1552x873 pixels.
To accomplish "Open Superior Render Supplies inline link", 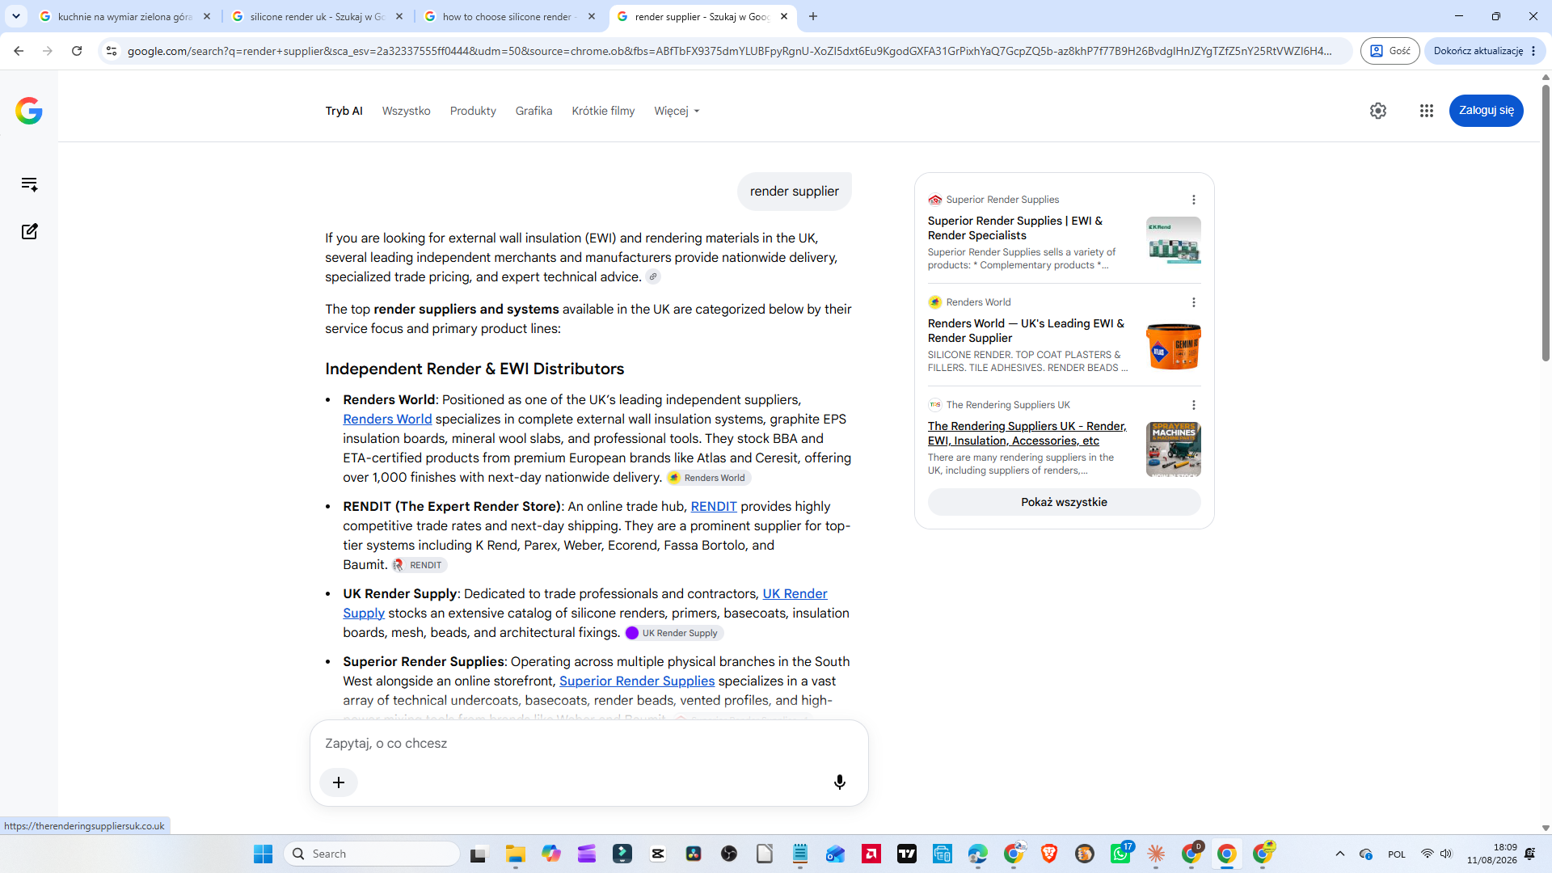I will click(x=637, y=681).
